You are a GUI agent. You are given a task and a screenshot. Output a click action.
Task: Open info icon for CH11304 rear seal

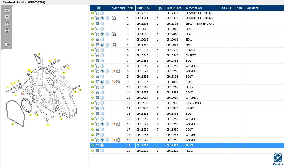102,24
